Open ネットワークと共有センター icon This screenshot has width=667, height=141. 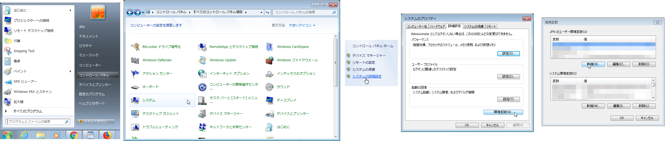coord(202,127)
